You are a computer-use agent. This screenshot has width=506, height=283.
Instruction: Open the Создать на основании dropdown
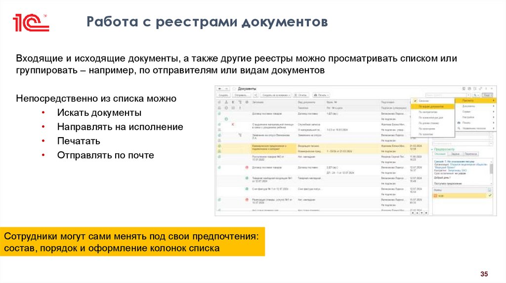276,95
